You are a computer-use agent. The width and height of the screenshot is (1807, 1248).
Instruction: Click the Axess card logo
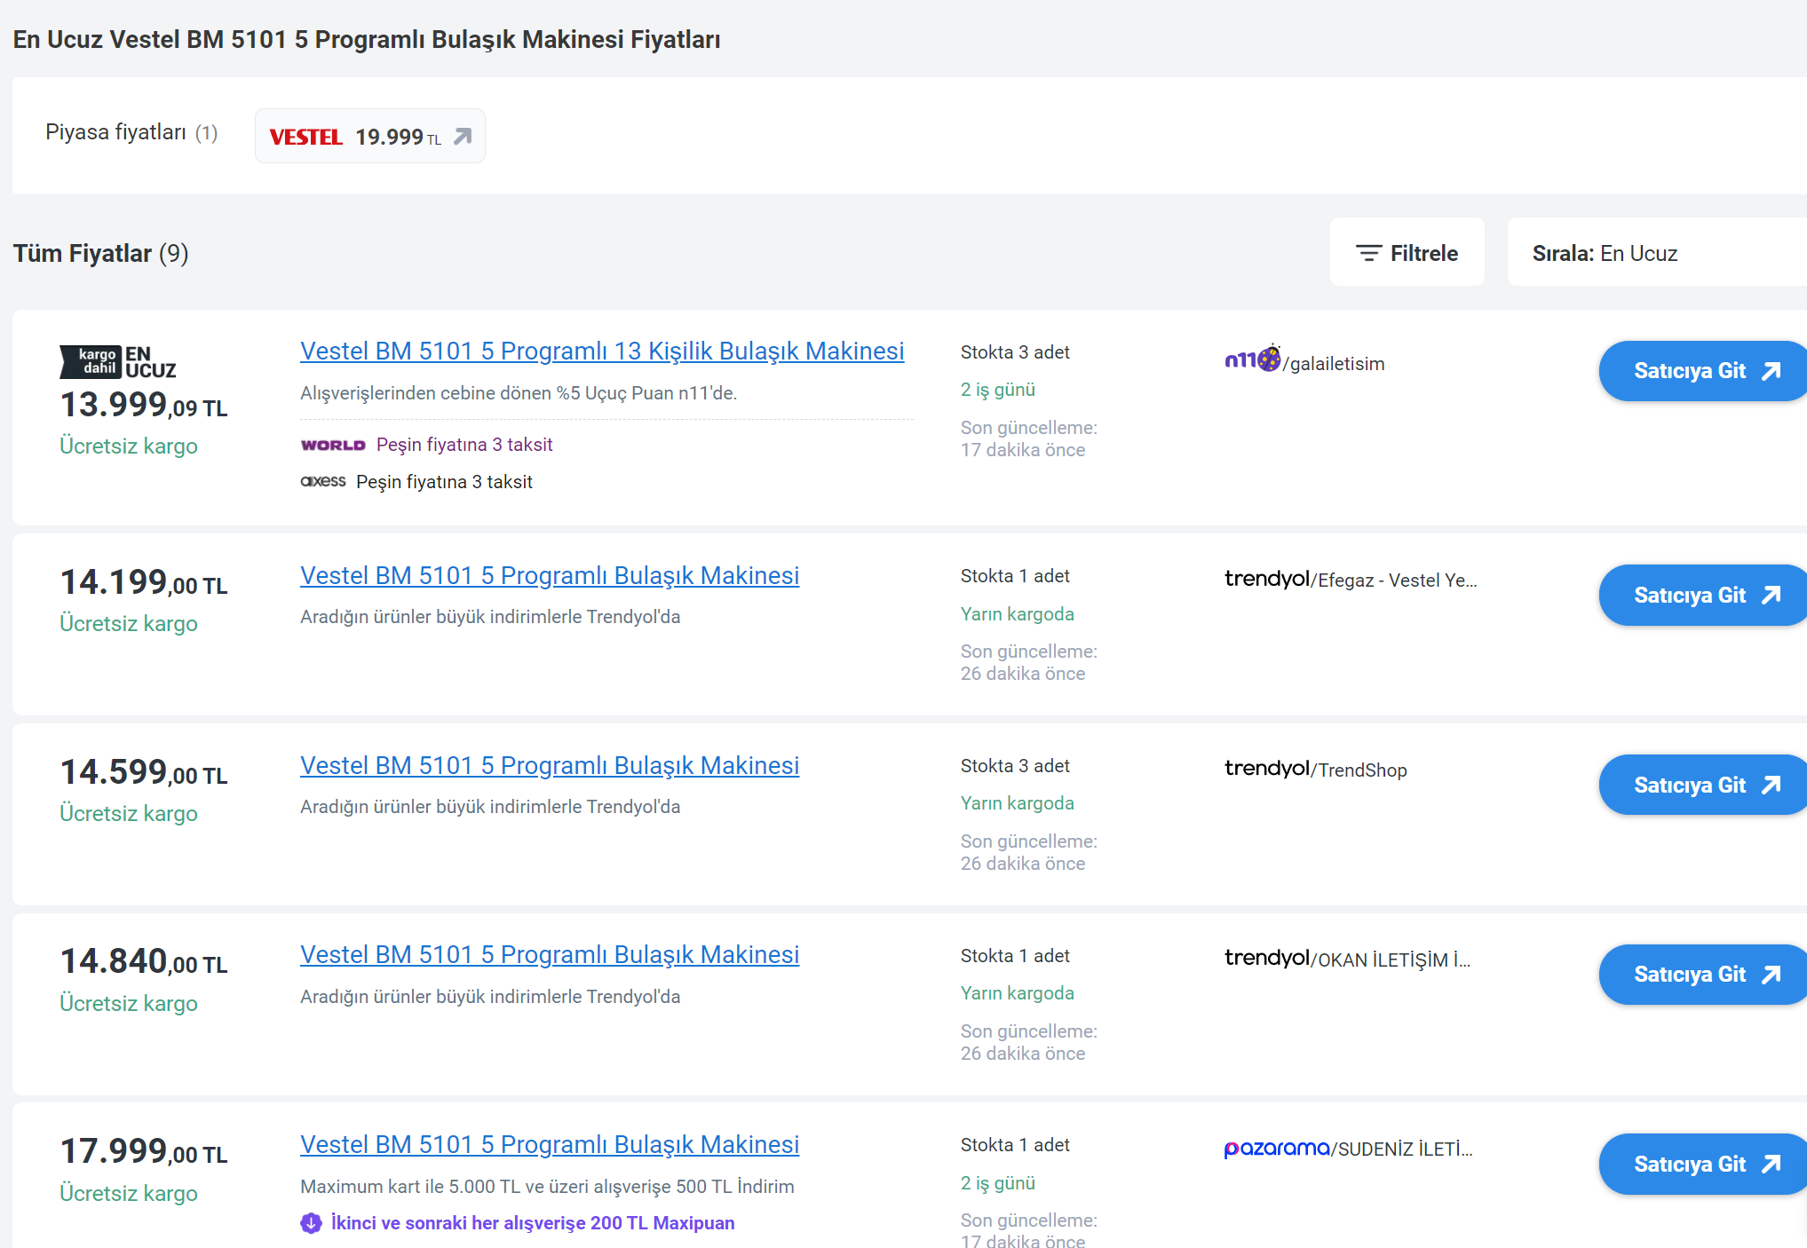323,481
